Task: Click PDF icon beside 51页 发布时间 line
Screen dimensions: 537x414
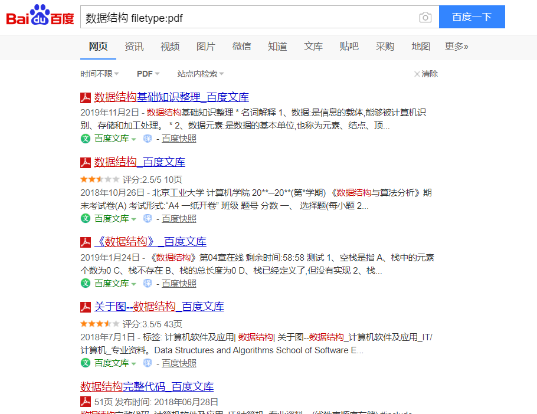Action: [x=86, y=402]
